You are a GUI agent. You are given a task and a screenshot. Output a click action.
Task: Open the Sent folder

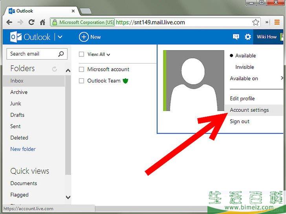15,126
